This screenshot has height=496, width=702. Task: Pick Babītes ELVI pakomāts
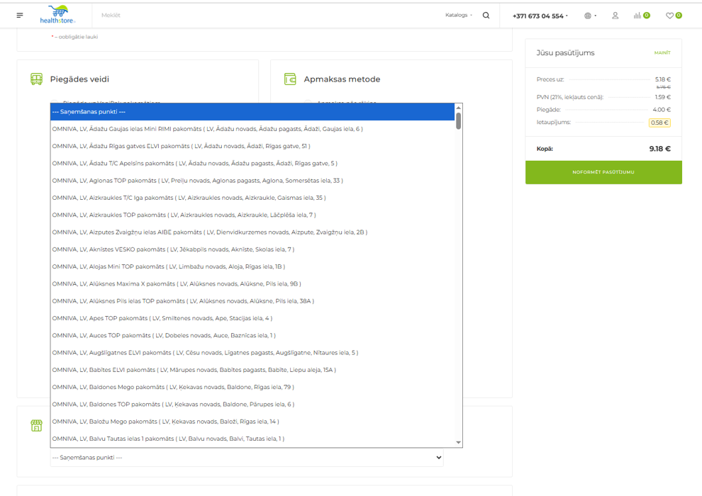(252, 370)
